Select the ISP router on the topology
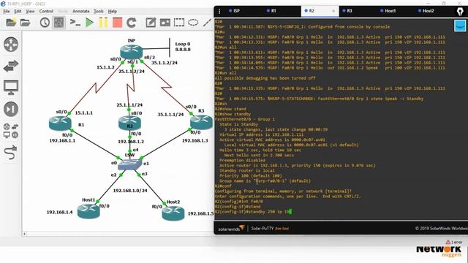The image size is (468, 263). (x=132, y=52)
